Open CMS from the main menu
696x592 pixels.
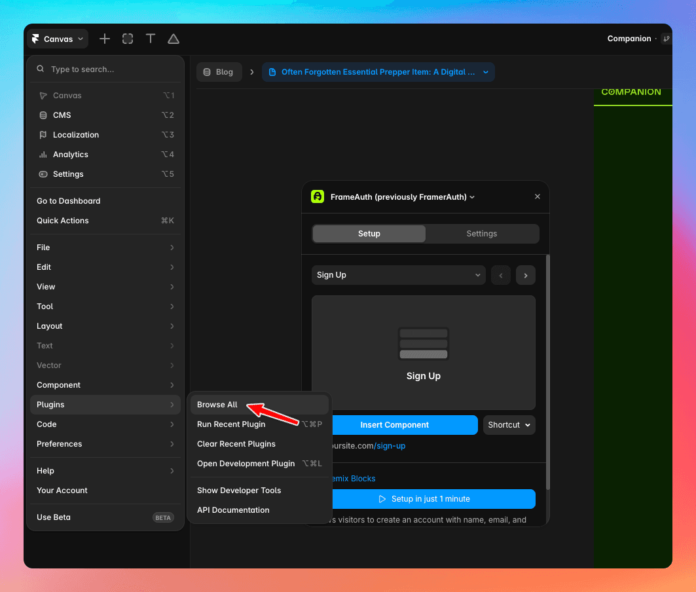tap(105, 115)
